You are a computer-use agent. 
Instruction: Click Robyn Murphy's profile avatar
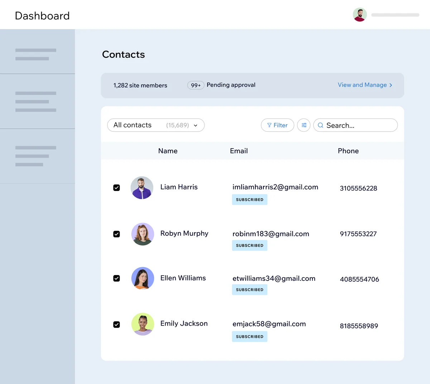click(143, 234)
